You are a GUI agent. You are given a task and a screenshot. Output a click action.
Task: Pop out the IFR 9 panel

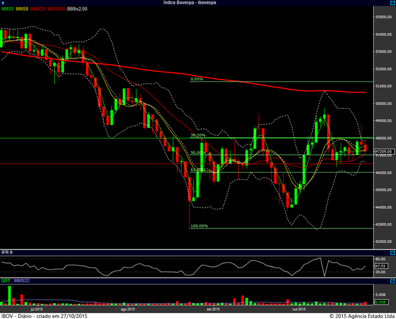tap(393, 253)
